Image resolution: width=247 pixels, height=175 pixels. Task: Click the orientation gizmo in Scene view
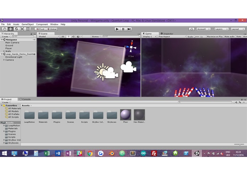131,47
